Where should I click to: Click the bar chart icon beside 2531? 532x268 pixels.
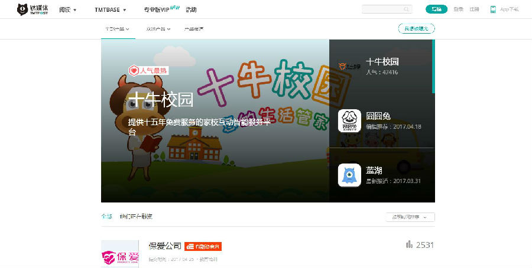tap(409, 244)
